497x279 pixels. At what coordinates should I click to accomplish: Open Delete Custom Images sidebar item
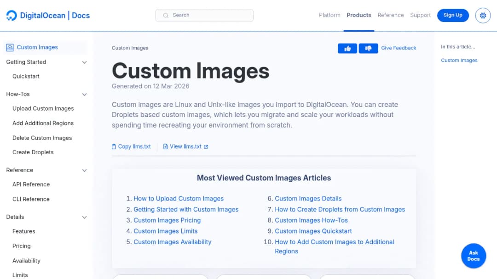42,138
